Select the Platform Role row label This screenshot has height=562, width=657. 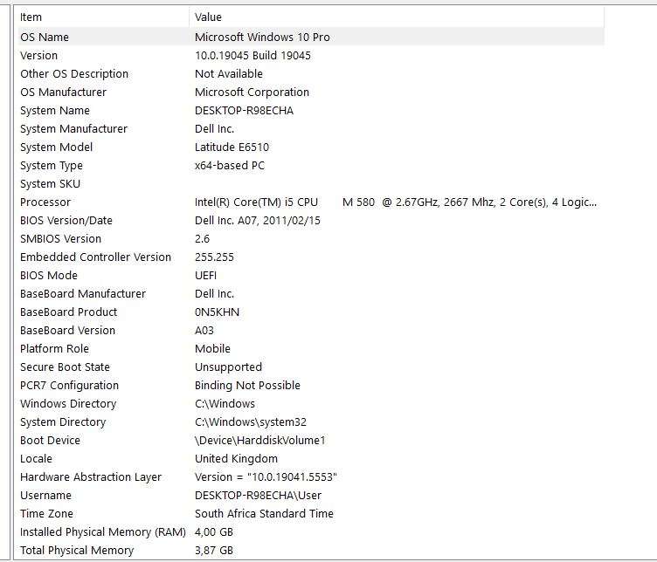point(54,348)
